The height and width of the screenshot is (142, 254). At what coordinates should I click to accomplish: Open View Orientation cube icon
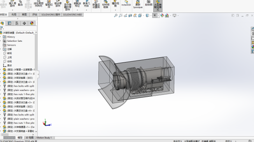click(x=140, y=16)
